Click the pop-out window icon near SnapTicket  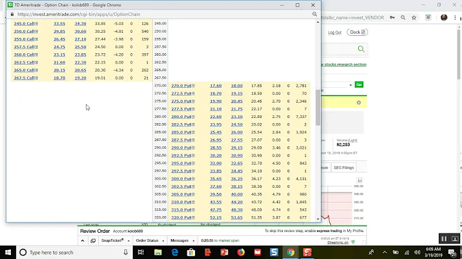coord(93,241)
